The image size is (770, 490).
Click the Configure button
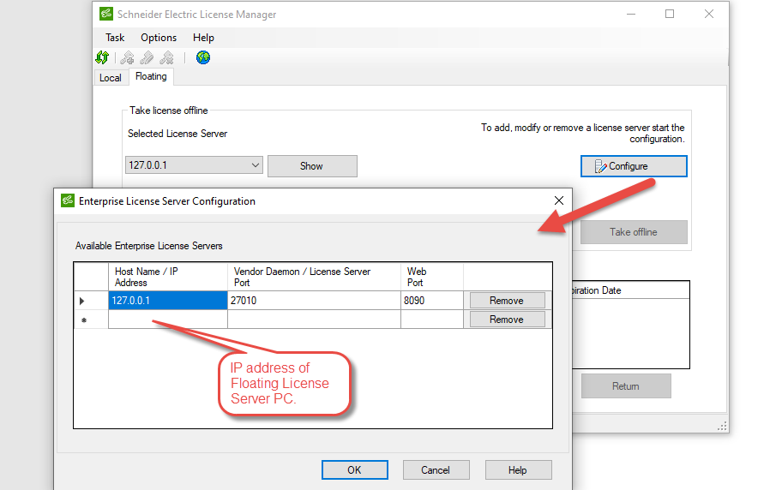(634, 166)
